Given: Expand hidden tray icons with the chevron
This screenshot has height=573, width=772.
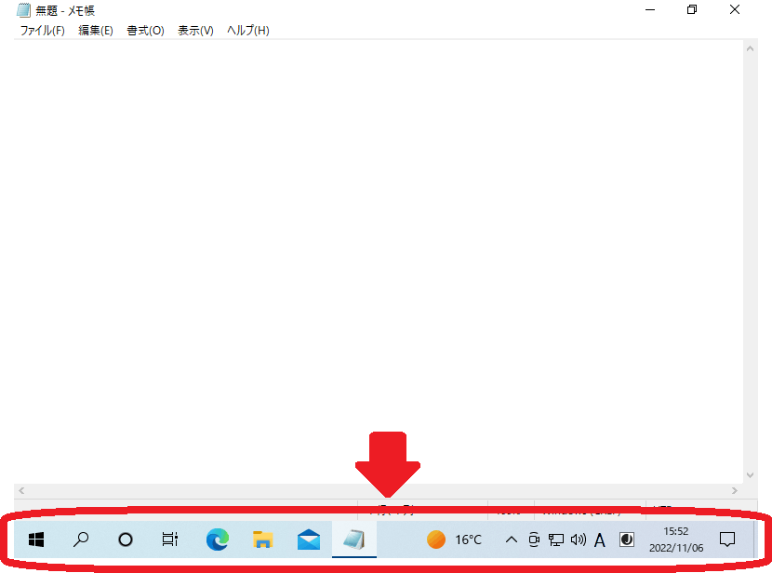Looking at the screenshot, I should tap(511, 540).
